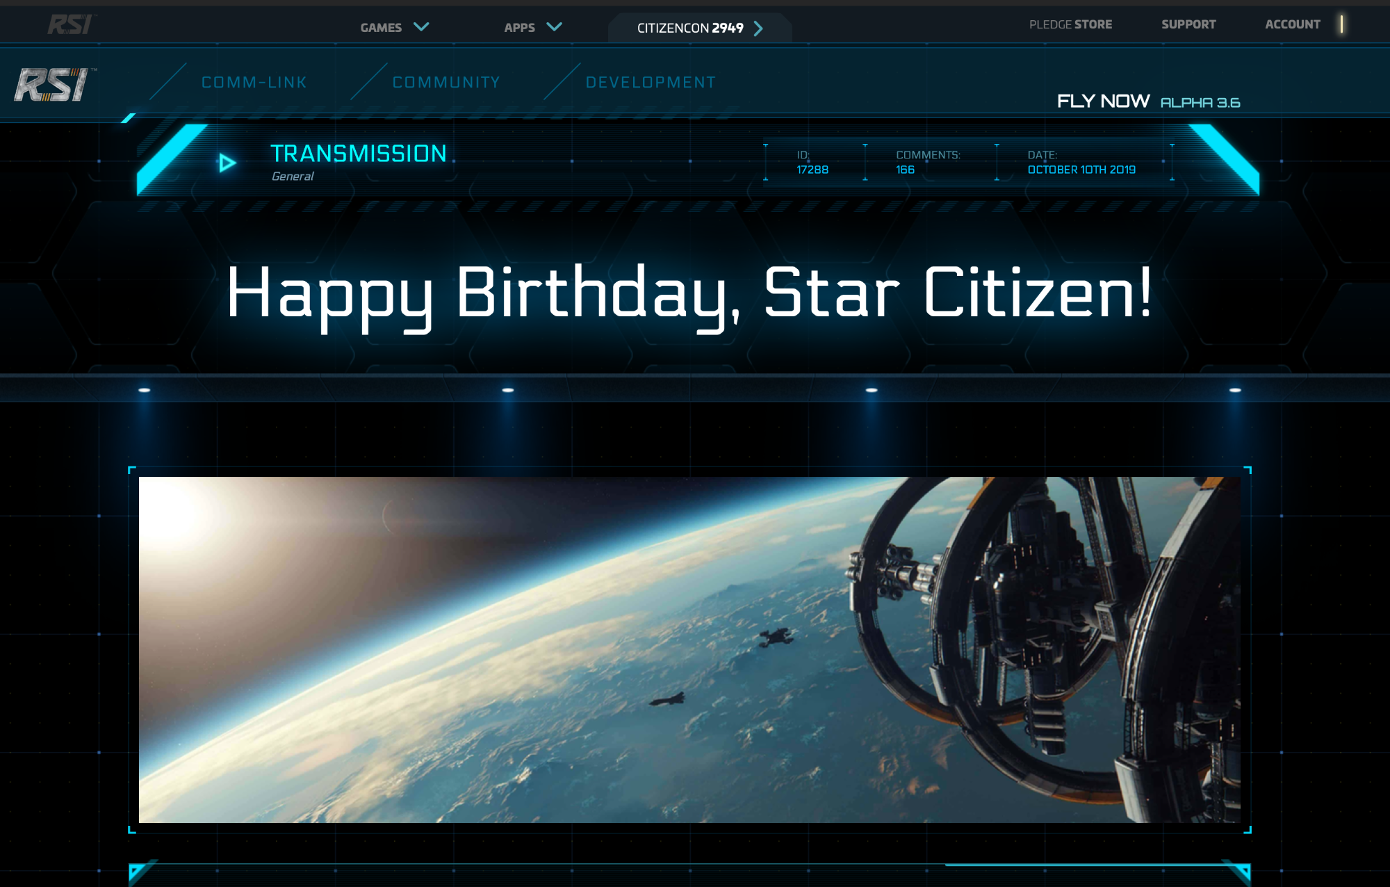Image resolution: width=1390 pixels, height=887 pixels.
Task: Click the small RSI logo in top bar
Action: pos(70,24)
